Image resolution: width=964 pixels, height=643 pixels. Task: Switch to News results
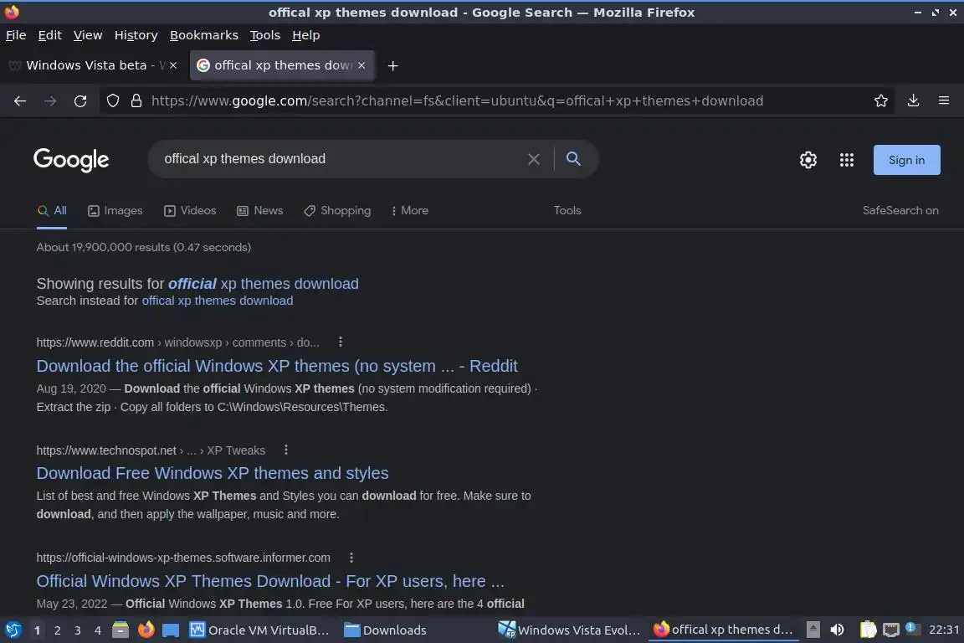coord(260,210)
